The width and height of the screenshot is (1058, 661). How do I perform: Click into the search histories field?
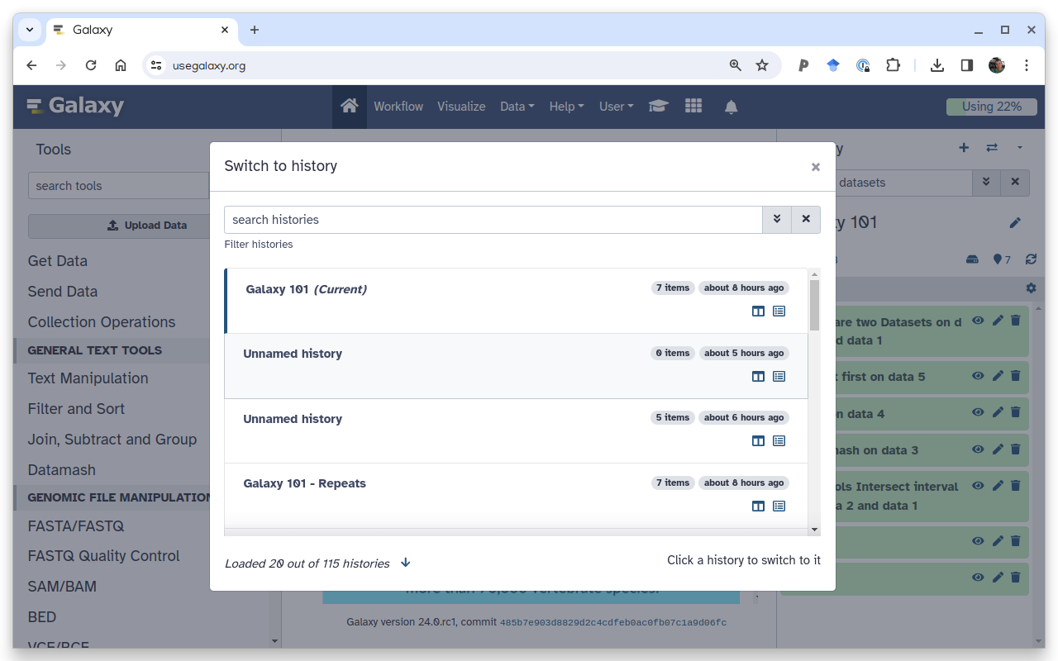[x=493, y=220]
